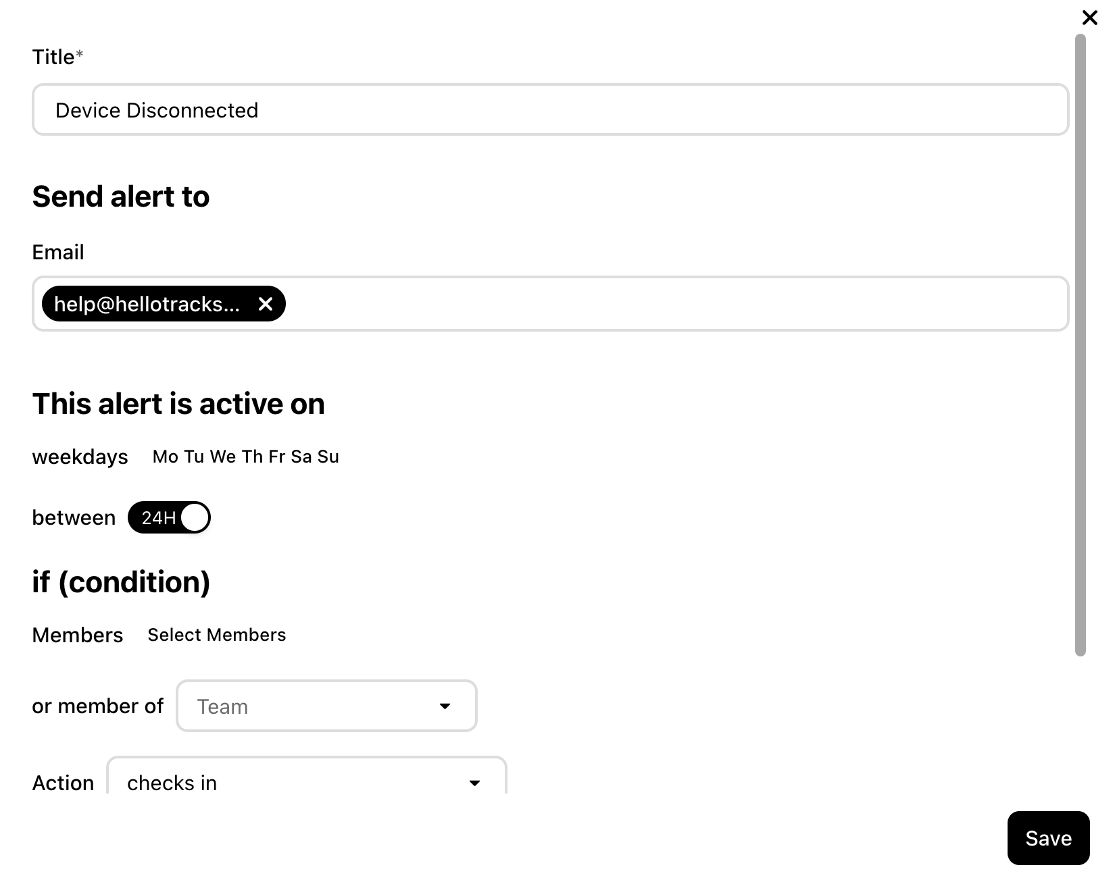The width and height of the screenshot is (1115, 882).
Task: Toggle the 24H switch
Action: pos(169,517)
